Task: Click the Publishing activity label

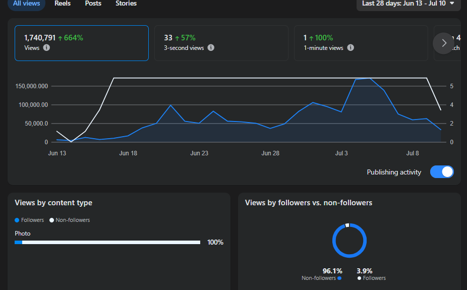Action: (x=394, y=172)
